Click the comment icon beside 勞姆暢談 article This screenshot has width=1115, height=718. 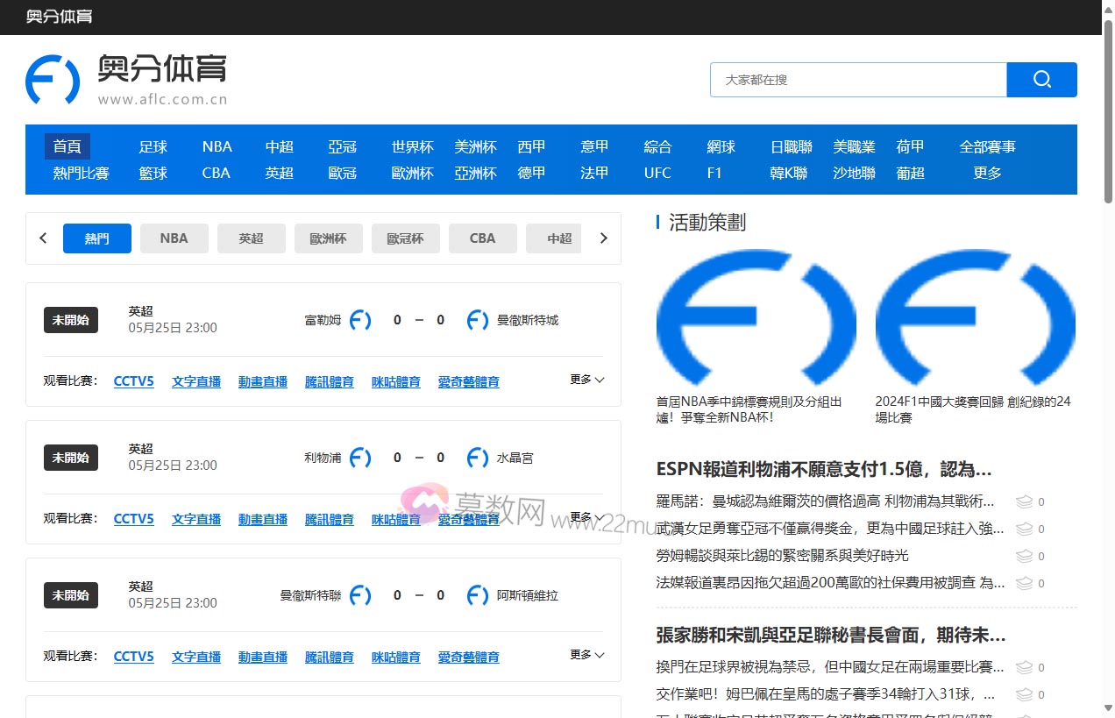1025,556
